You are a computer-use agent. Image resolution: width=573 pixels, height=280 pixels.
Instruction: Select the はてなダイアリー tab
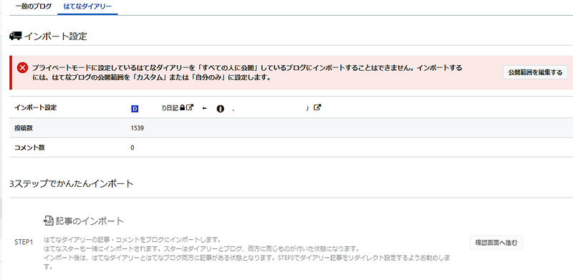click(x=87, y=6)
